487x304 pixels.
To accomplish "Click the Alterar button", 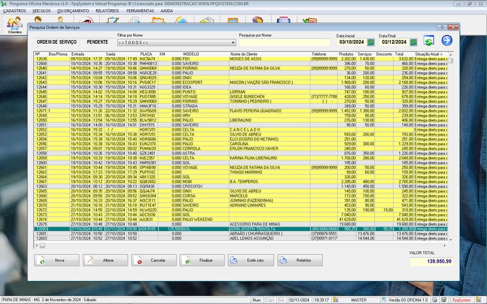I will (105, 260).
